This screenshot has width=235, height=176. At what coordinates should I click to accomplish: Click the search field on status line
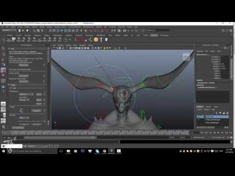point(157,30)
